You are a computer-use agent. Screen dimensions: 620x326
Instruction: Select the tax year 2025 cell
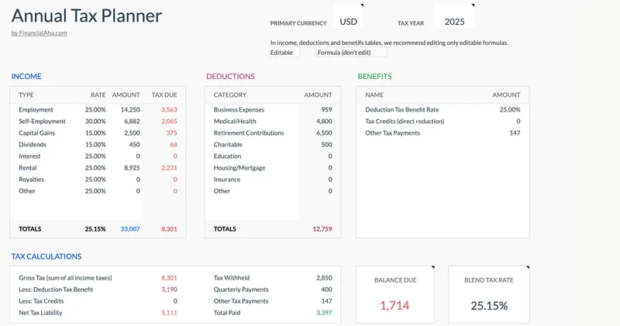[x=454, y=22]
